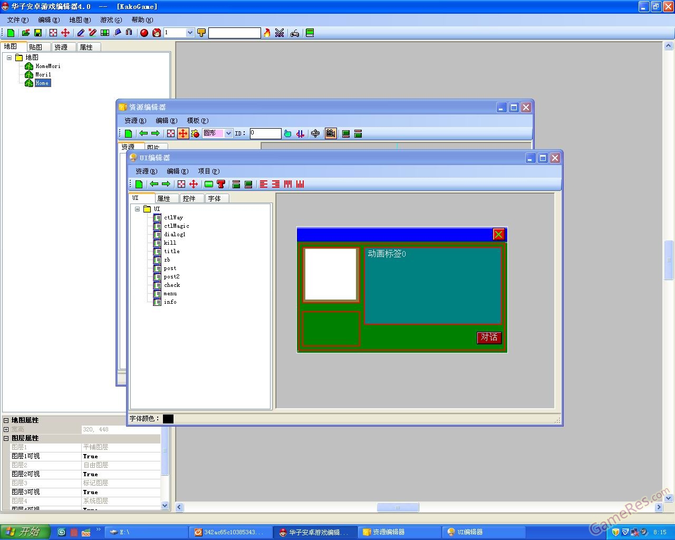Select the Mori1 map in the tree
The height and width of the screenshot is (540, 675).
[x=43, y=74]
